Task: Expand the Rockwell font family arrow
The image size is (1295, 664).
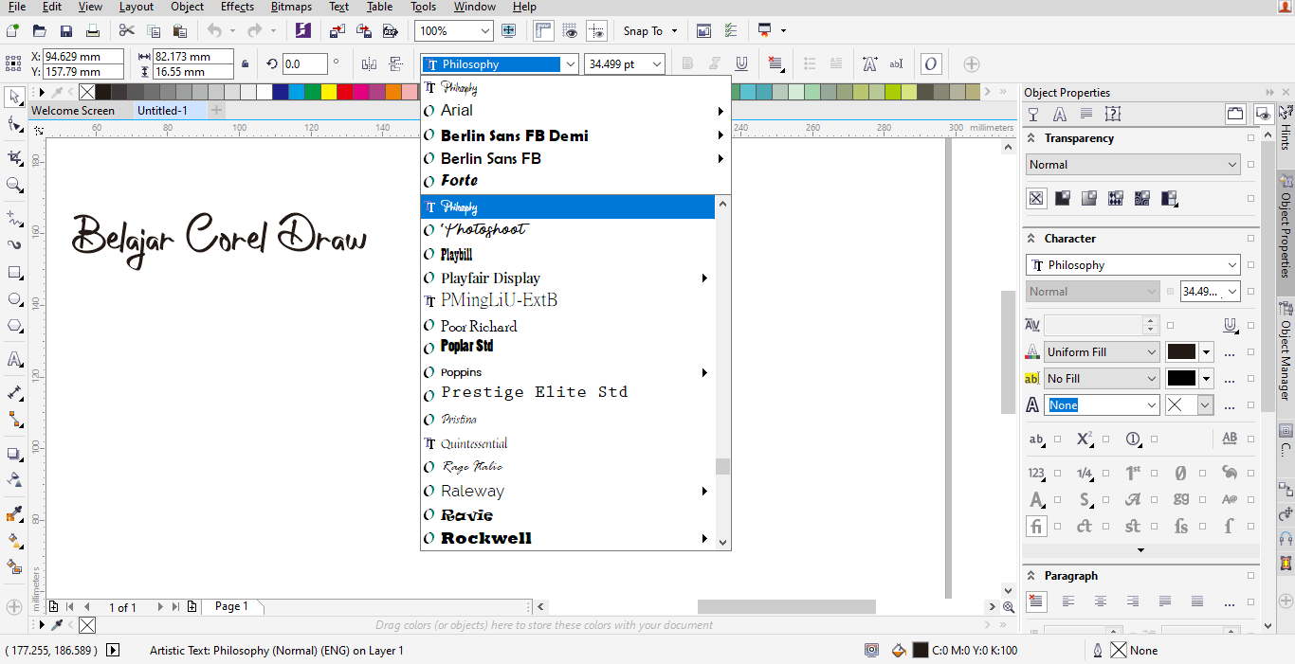Action: point(704,537)
